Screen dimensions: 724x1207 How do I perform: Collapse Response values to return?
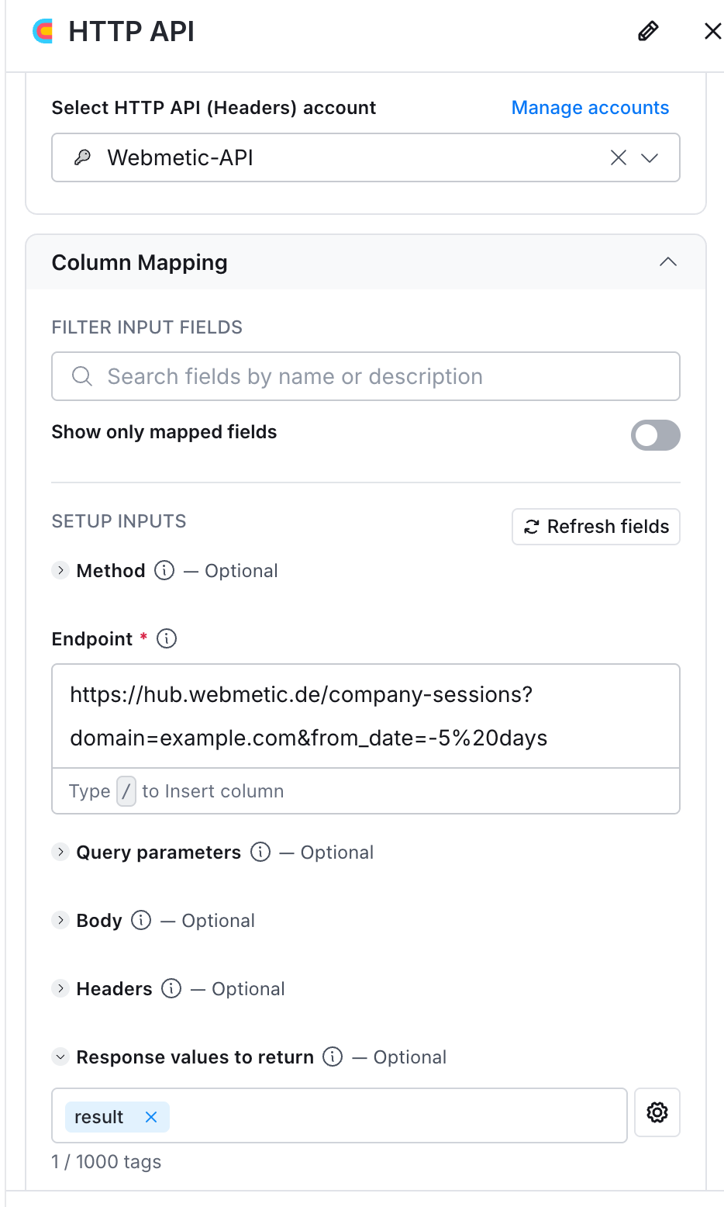(x=60, y=1057)
